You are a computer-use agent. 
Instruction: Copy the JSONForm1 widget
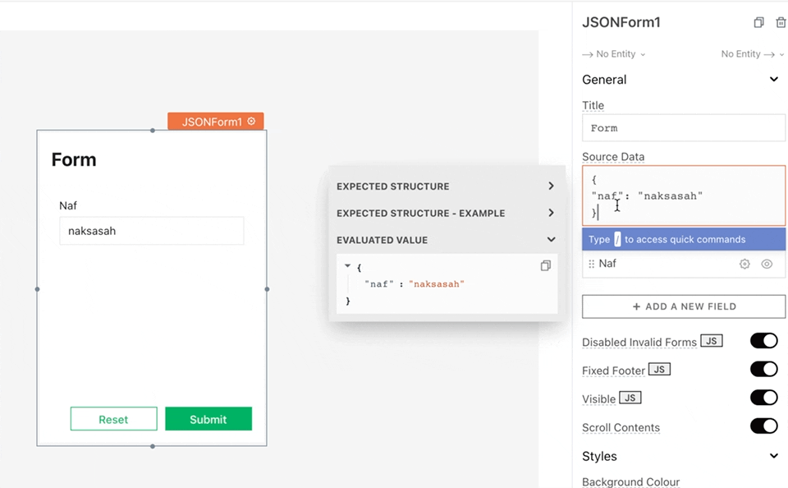point(758,22)
